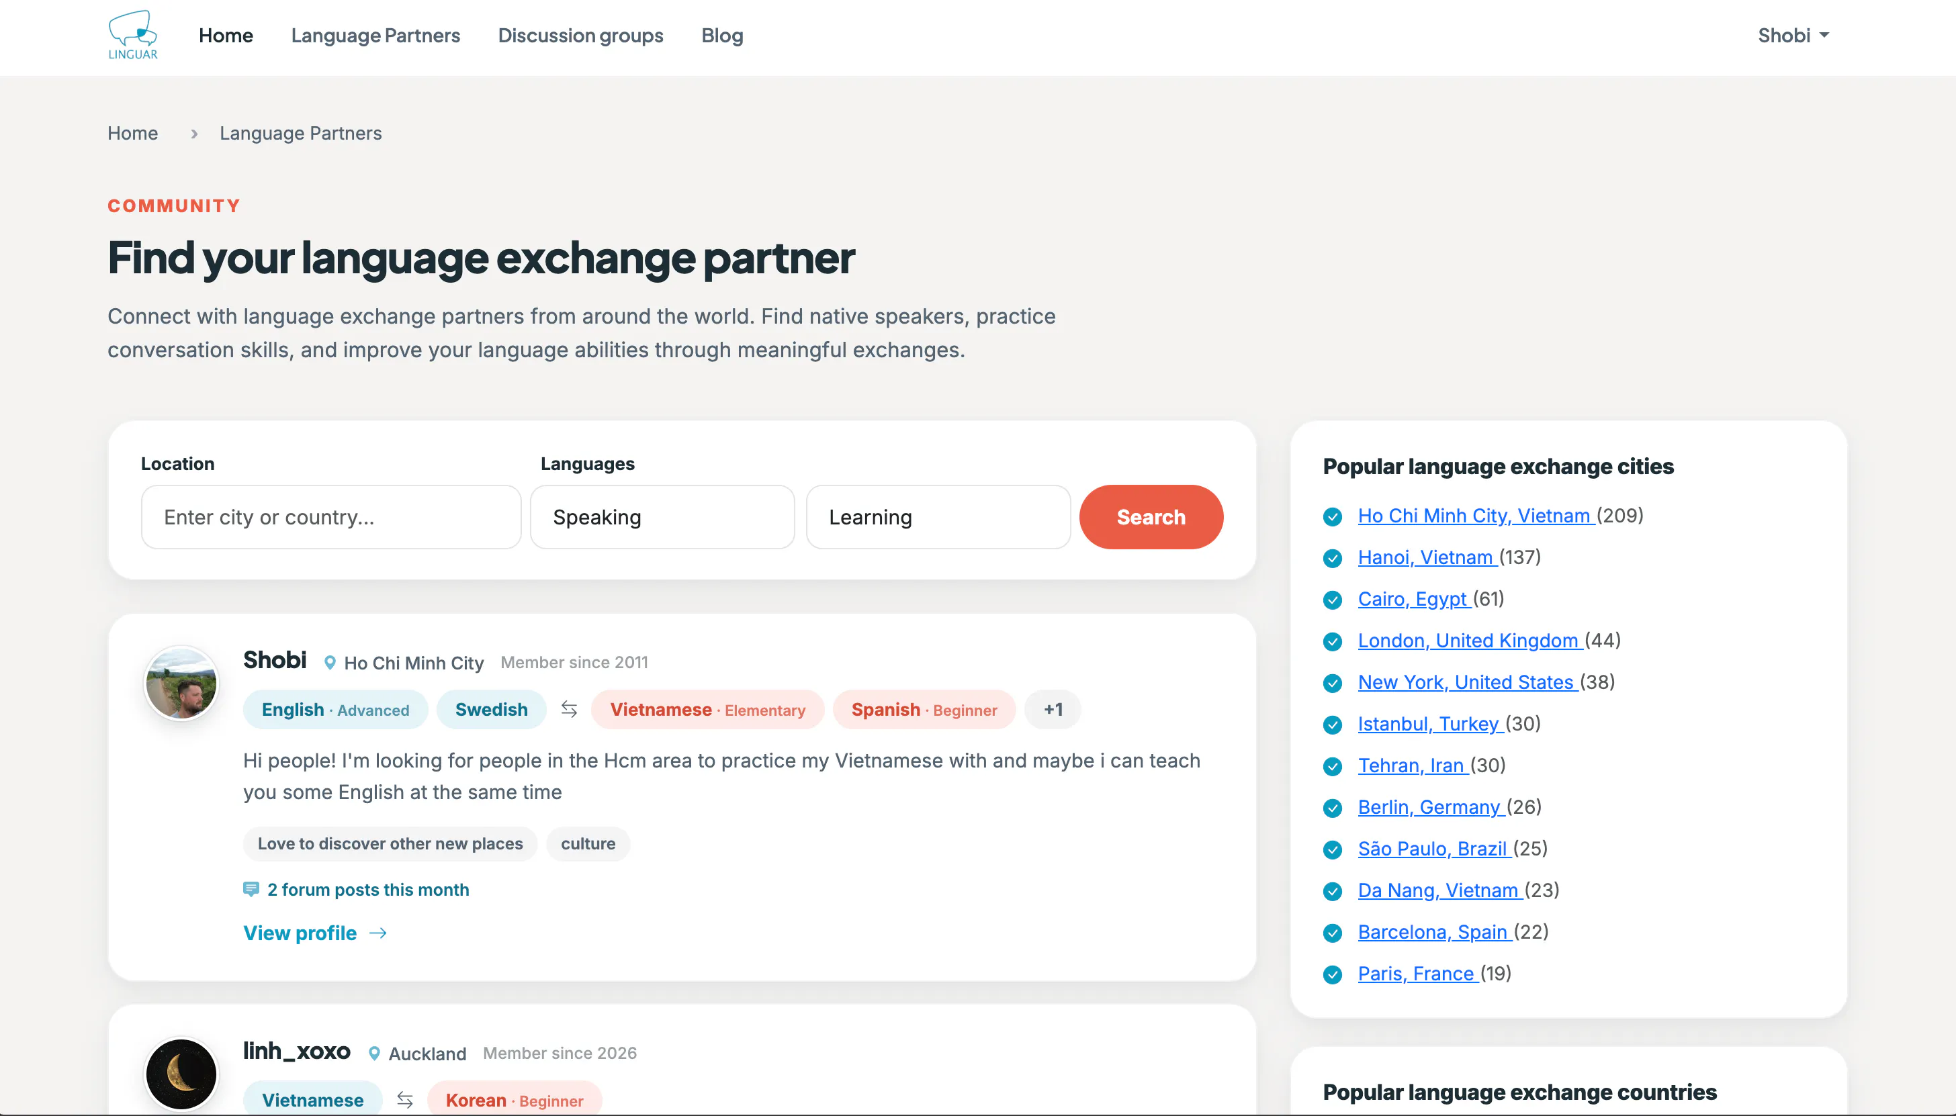Viewport: 1956px width, 1116px height.
Task: Click check icon beside Istanbul, Turkey
Action: point(1333,725)
